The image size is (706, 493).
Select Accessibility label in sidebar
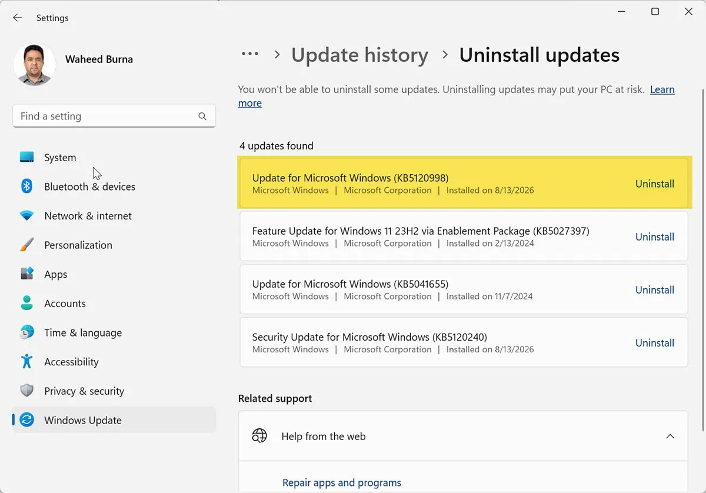coord(72,362)
